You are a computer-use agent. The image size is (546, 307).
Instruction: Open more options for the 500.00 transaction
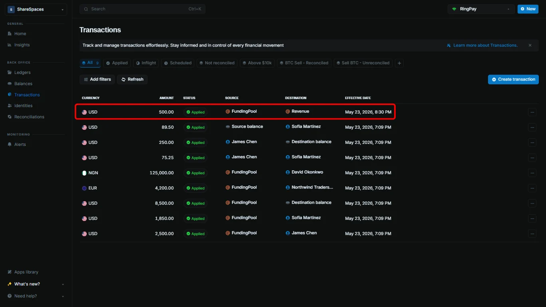(532, 112)
